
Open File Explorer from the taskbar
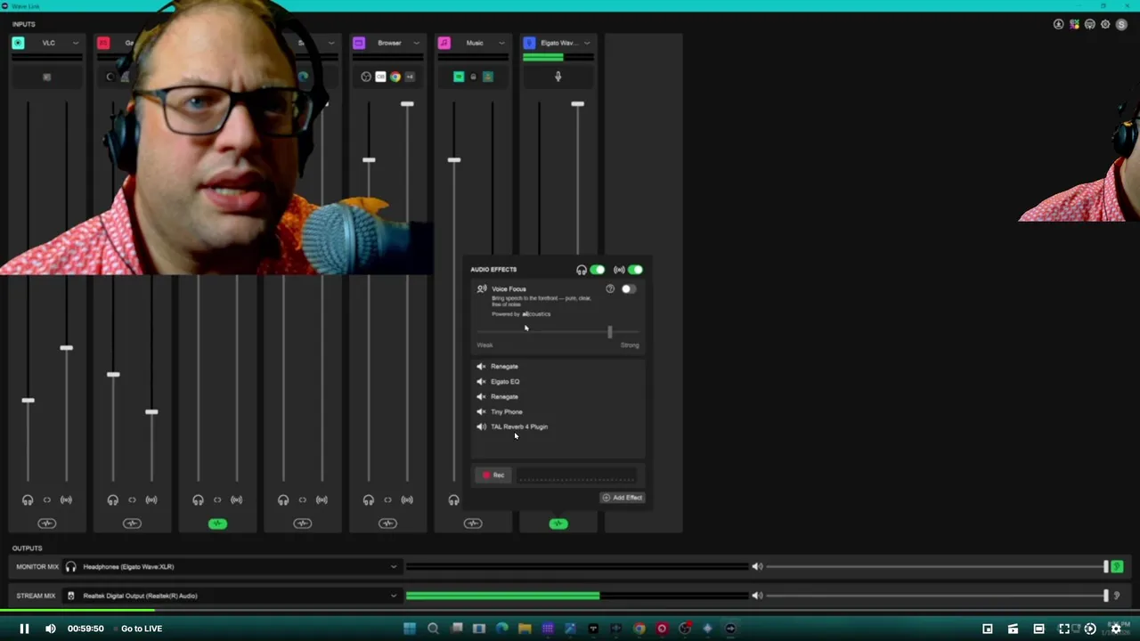point(525,629)
